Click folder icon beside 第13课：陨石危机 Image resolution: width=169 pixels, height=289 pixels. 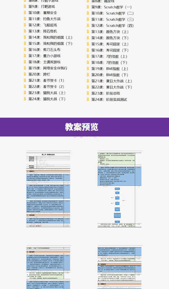click(x=25, y=31)
